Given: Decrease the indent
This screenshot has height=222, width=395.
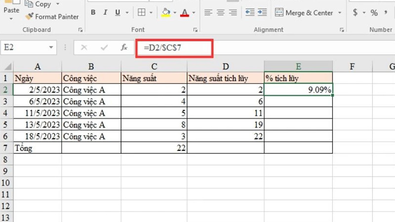Looking at the screenshot, I should 250,12.
